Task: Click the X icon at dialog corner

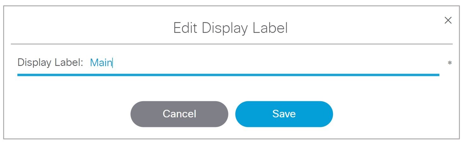Action: point(448,20)
